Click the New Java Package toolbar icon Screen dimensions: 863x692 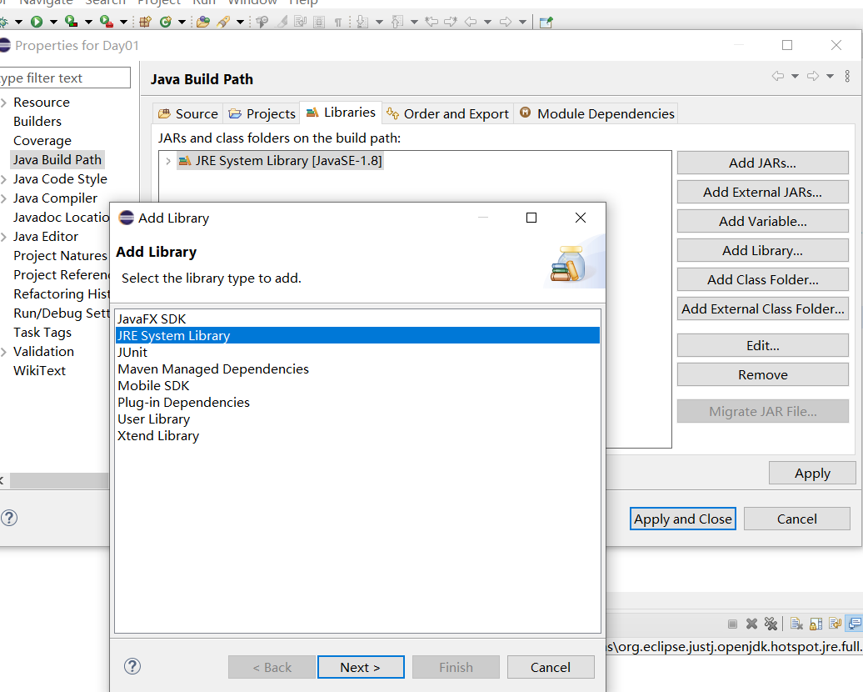point(145,22)
